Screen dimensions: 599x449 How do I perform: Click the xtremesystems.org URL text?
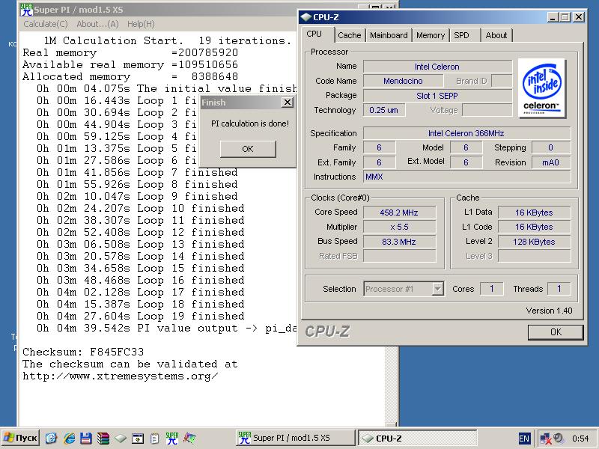click(x=121, y=376)
